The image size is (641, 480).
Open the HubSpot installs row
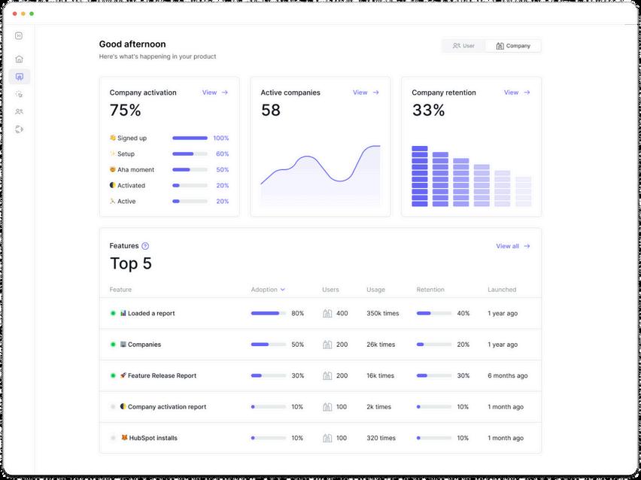pos(320,438)
